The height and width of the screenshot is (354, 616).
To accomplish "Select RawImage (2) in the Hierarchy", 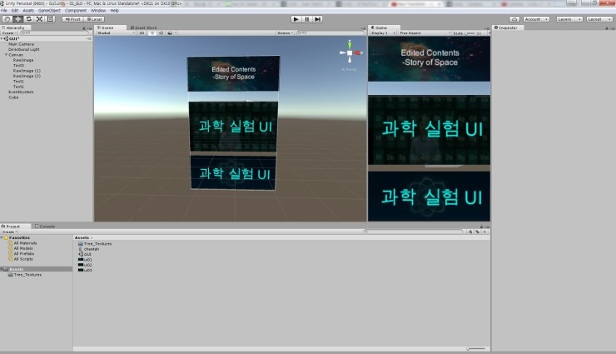I will [27, 76].
